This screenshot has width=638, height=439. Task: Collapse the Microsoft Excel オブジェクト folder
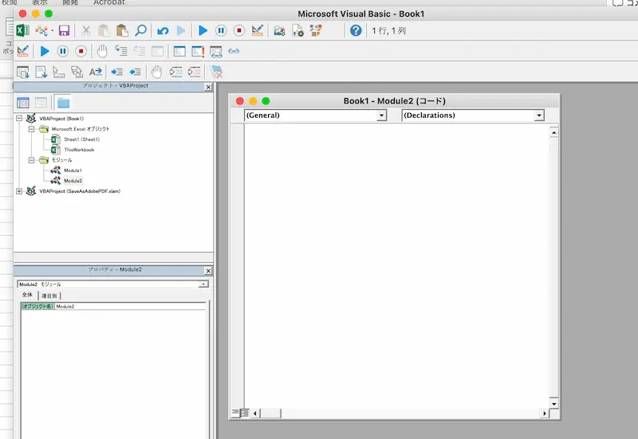click(31, 129)
